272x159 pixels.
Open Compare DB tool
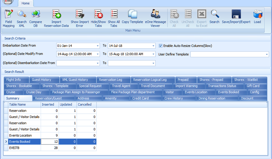click(36, 18)
